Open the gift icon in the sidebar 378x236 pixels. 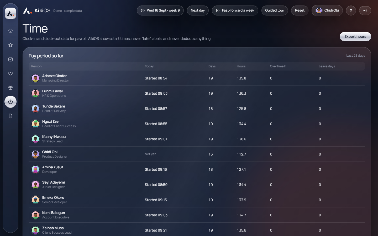pyautogui.click(x=10, y=88)
